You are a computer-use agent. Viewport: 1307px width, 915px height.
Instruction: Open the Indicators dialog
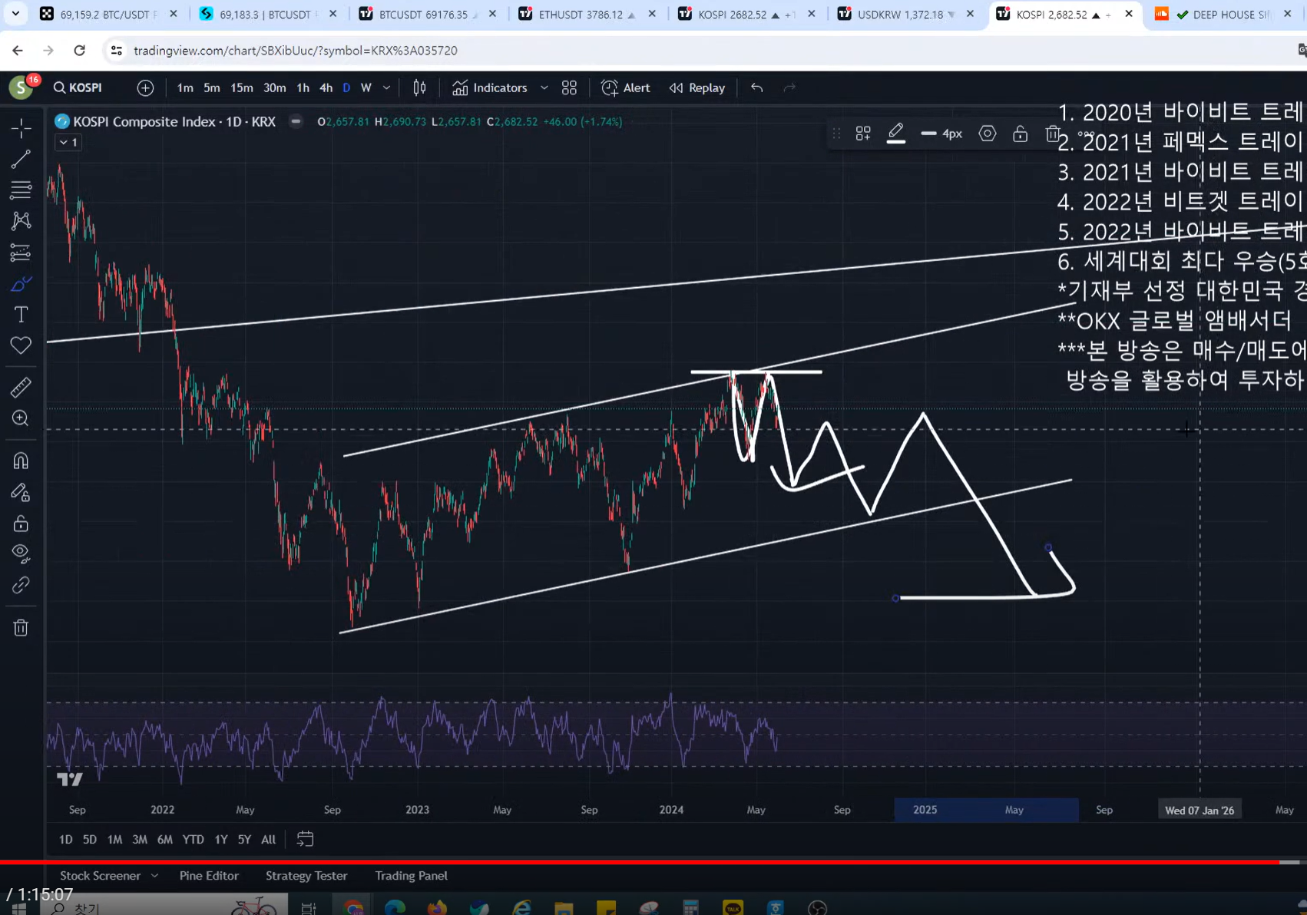pyautogui.click(x=490, y=88)
